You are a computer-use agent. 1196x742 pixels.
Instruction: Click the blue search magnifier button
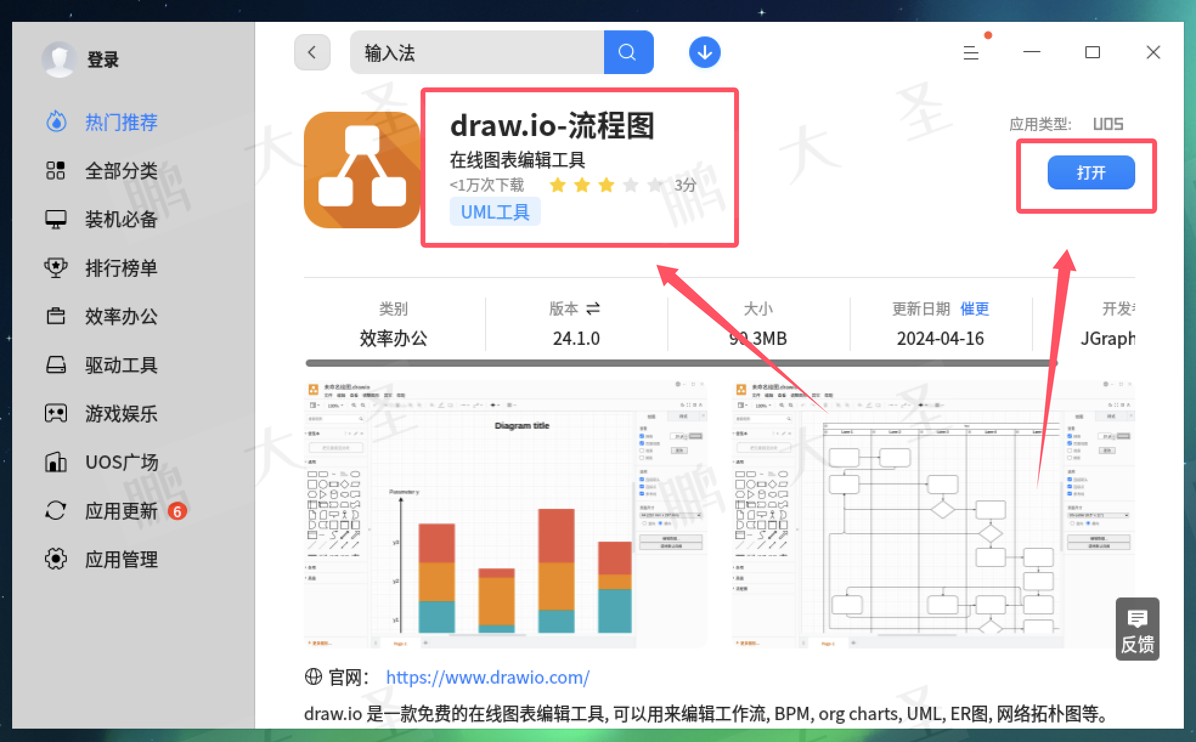pyautogui.click(x=628, y=52)
